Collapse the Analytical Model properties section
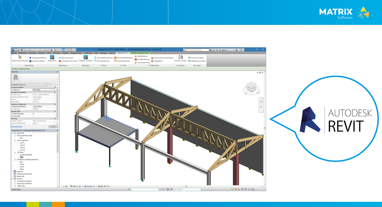Image resolution: width=382 pixels, height=207 pixels. tap(55, 87)
